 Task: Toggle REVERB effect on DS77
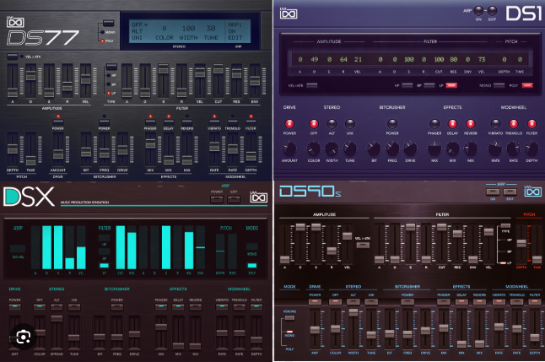click(x=186, y=122)
